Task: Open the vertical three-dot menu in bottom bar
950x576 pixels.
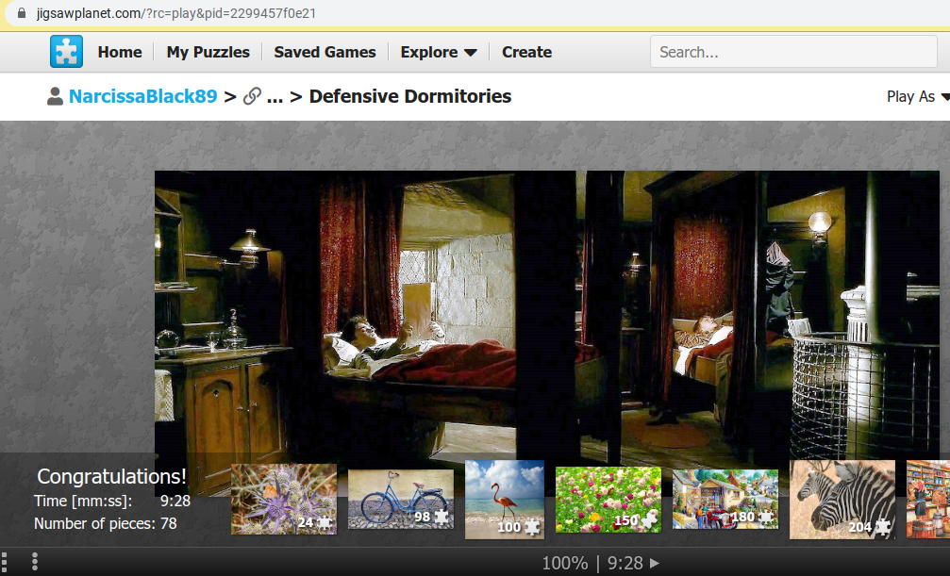Action: [35, 562]
